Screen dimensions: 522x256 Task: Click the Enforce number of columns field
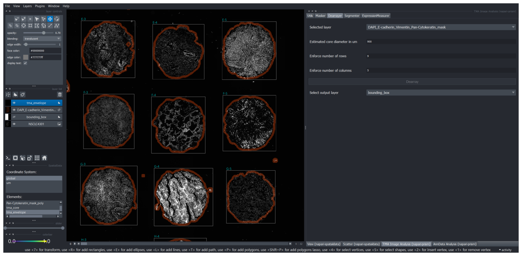click(441, 70)
